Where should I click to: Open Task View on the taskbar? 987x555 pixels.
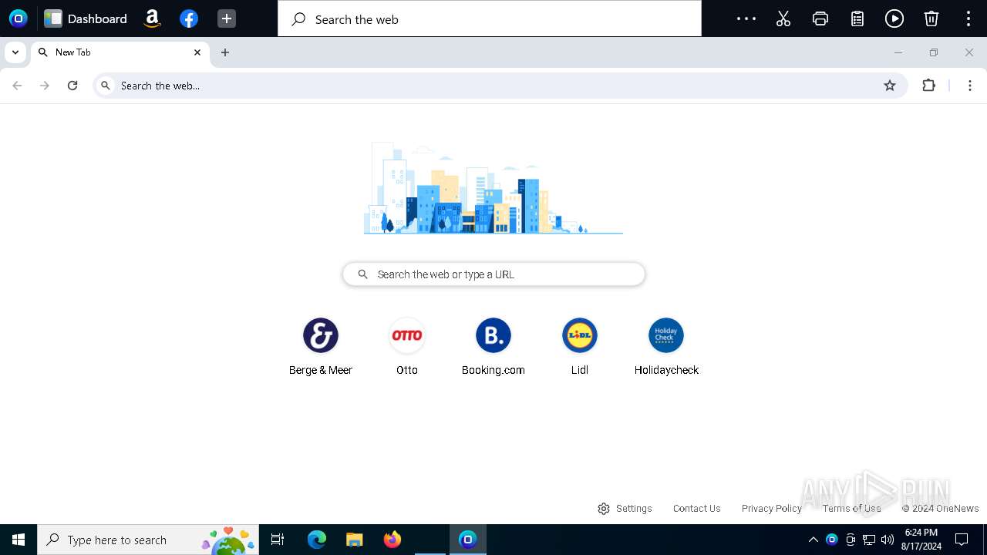pos(278,540)
